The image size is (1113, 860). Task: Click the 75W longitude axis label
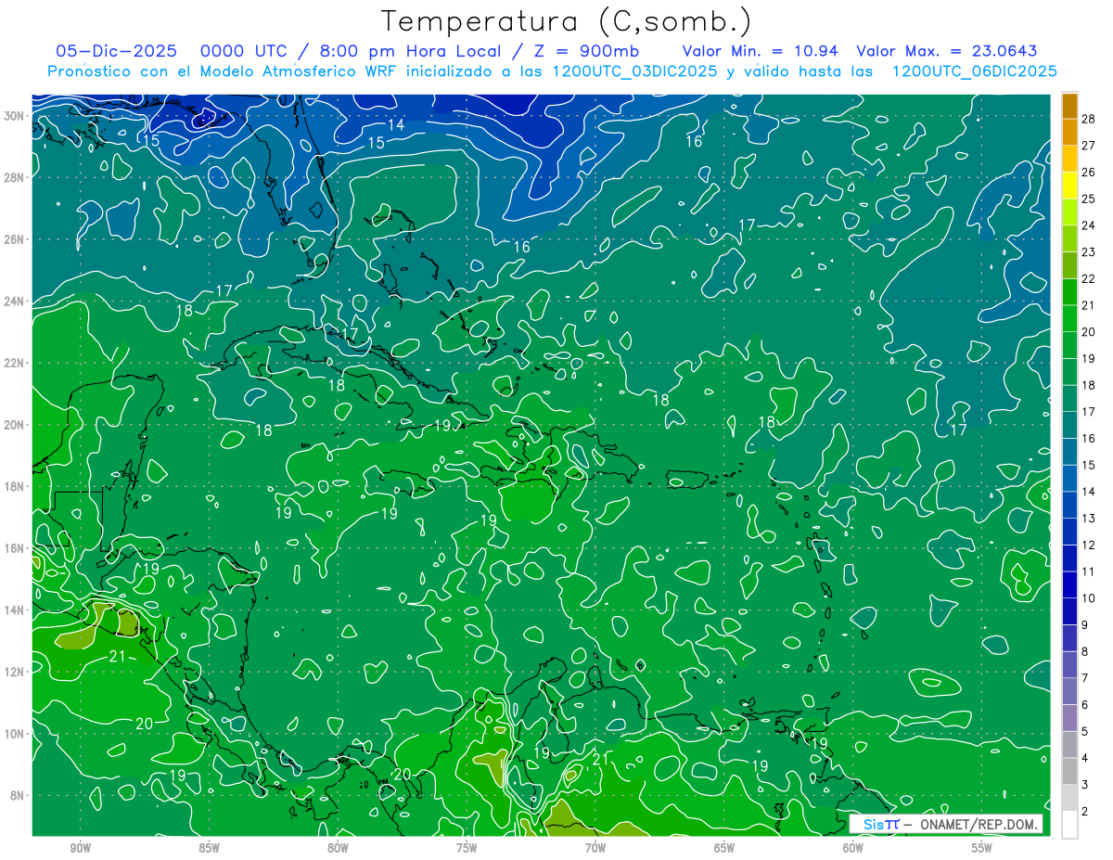467,848
